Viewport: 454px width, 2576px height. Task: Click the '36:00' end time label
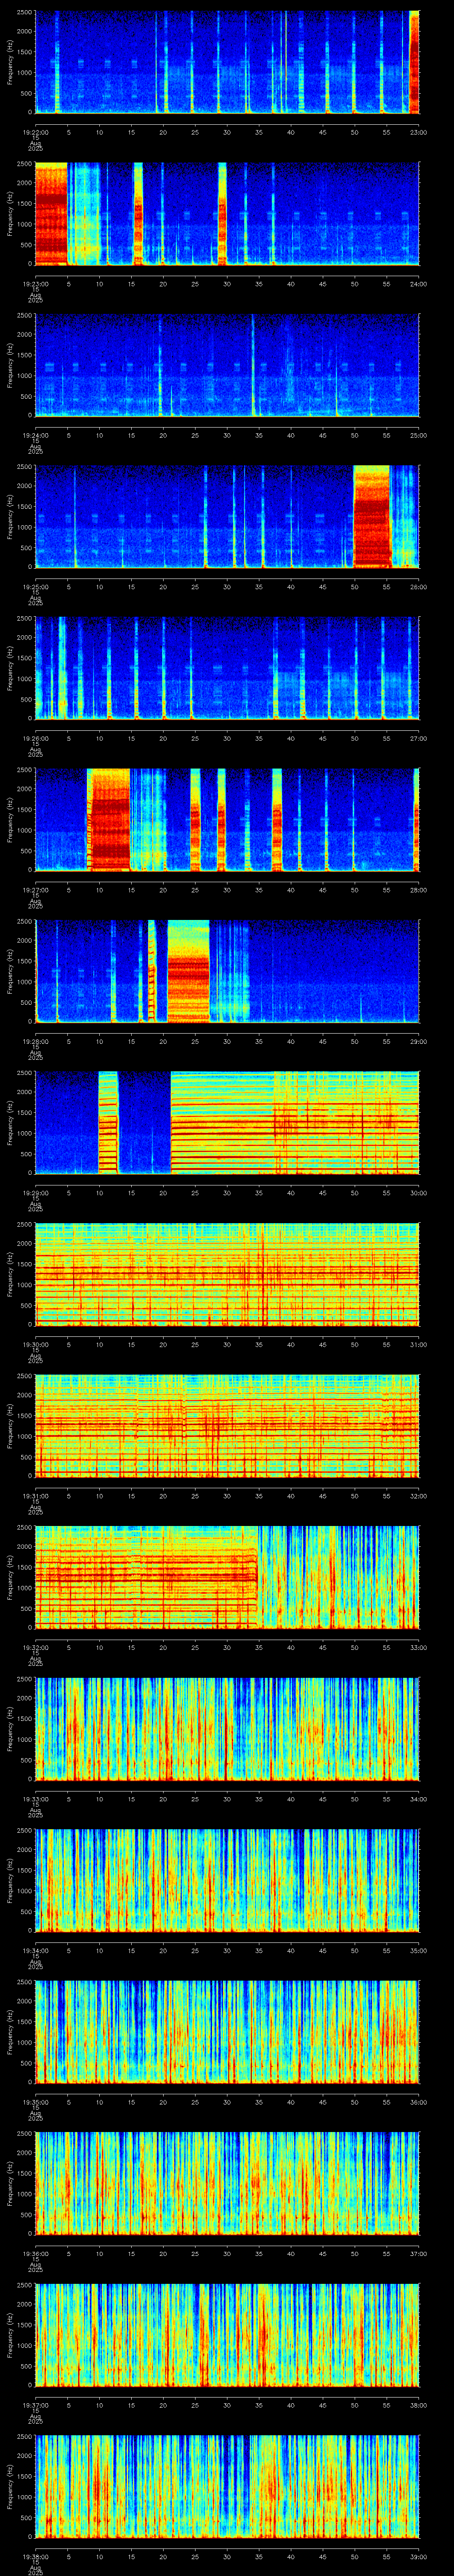click(x=418, y=2102)
